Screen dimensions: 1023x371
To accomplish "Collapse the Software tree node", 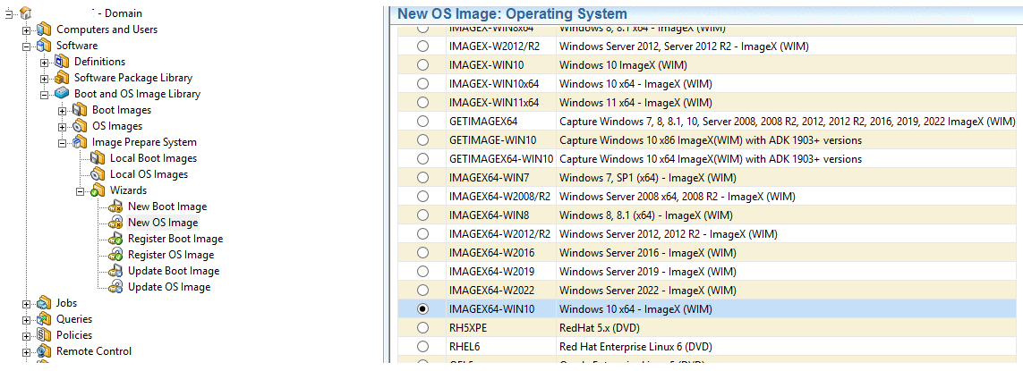I will coord(27,46).
